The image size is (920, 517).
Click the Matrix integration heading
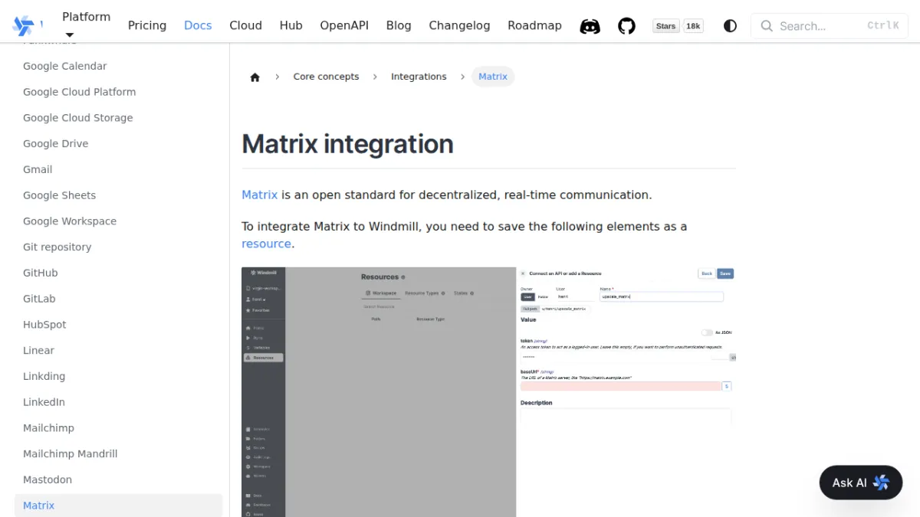(x=347, y=144)
